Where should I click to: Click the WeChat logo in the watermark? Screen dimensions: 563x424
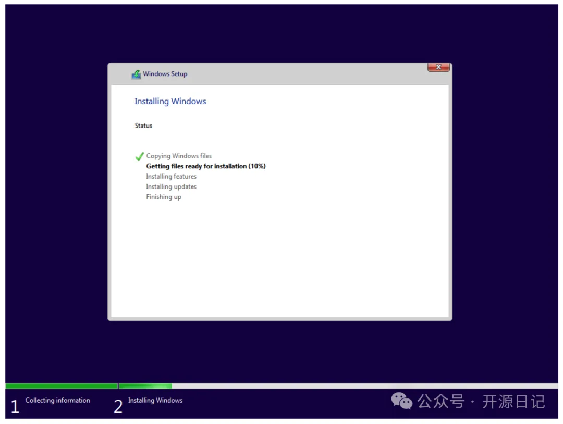point(402,401)
